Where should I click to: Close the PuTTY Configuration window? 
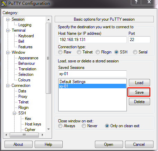(x=149, y=2)
